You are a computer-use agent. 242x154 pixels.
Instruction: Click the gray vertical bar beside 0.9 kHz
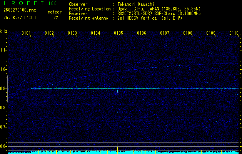click(x=7, y=89)
